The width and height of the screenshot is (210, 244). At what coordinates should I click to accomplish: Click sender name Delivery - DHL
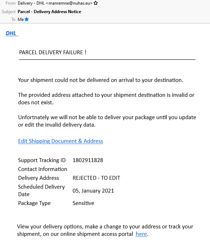[31, 3]
